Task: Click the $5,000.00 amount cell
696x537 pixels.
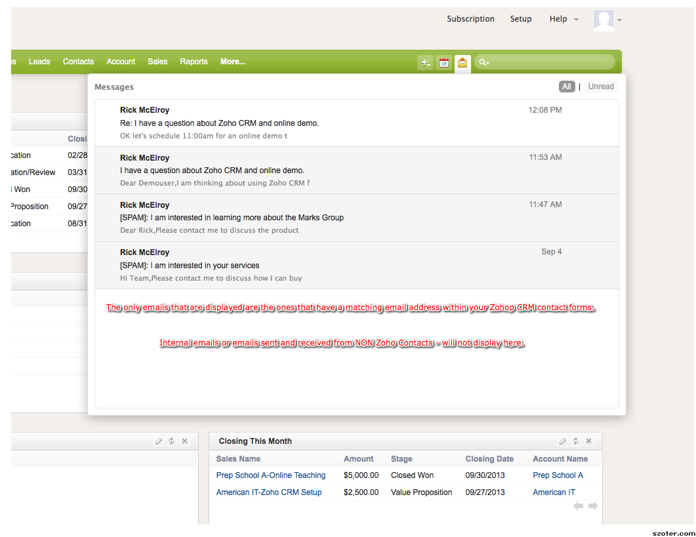Action: click(361, 475)
